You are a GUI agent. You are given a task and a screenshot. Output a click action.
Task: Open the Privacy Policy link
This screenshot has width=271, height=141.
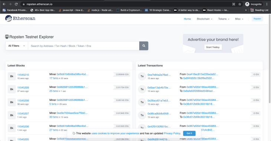coord(172,133)
